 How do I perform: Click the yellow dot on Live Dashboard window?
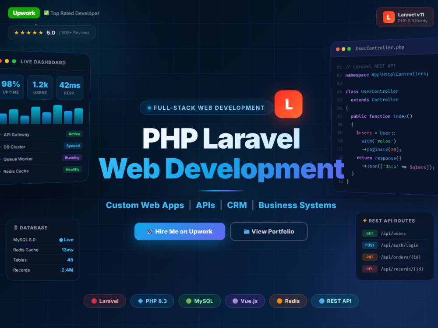coord(7,61)
